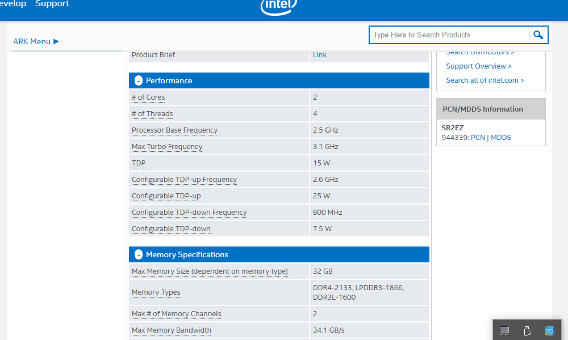Focus the Search Products field
The height and width of the screenshot is (340, 568).
[x=449, y=35]
